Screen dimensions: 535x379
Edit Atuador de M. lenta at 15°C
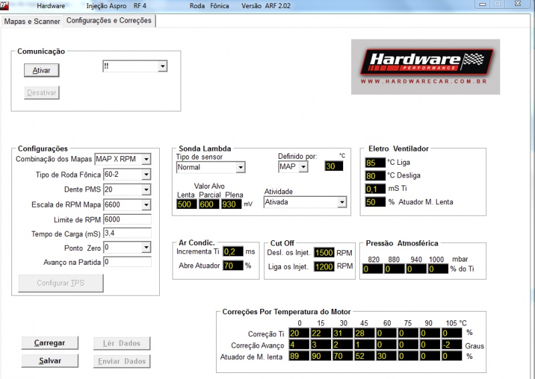(321, 356)
